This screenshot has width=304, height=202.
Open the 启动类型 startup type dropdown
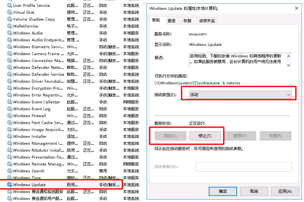240,95
